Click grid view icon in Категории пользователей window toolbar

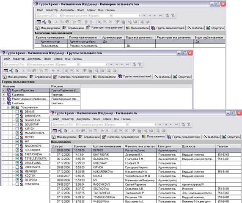(x=39, y=22)
